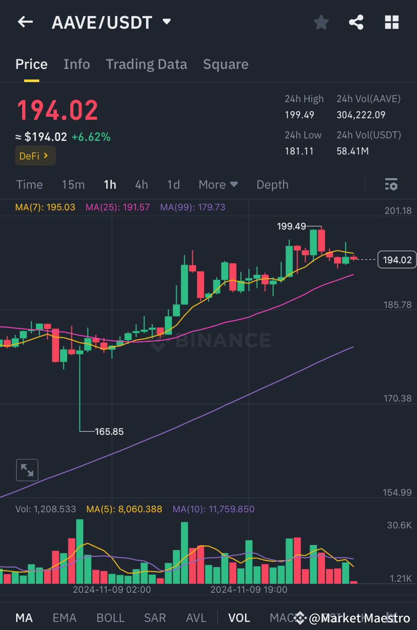Select the 1d timeframe
Image resolution: width=417 pixels, height=630 pixels.
click(173, 185)
